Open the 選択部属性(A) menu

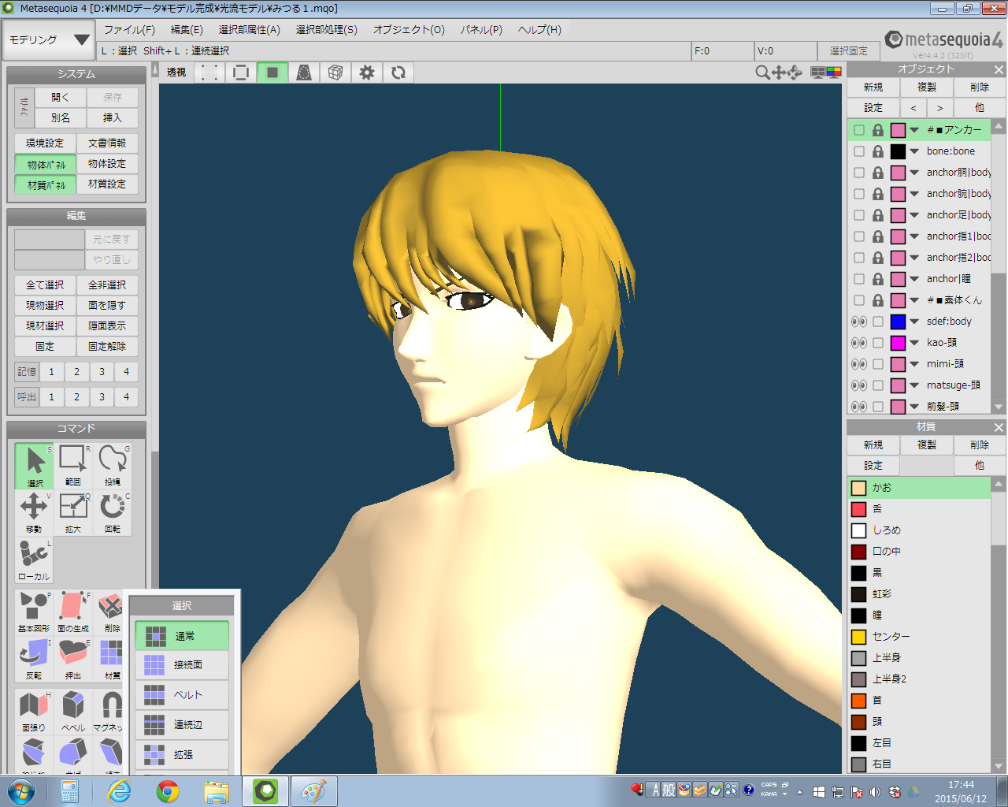coord(249,30)
